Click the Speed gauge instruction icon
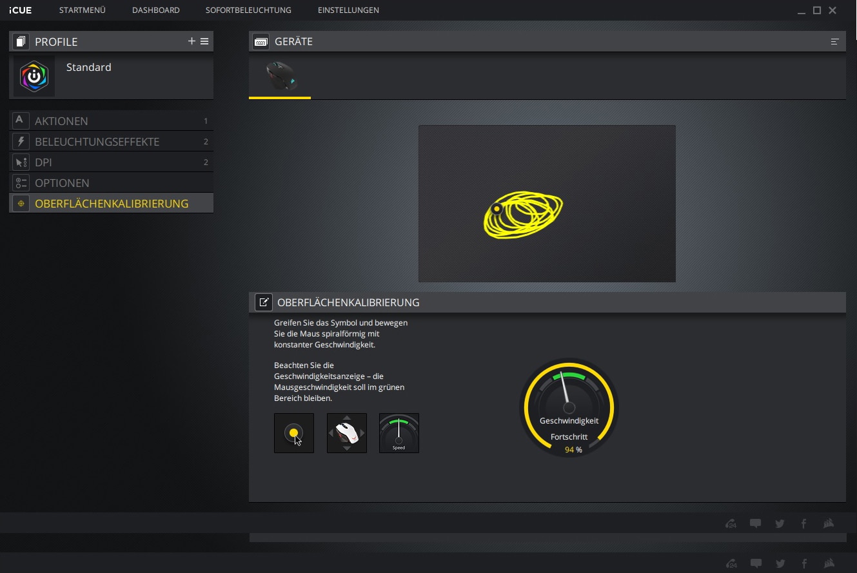Viewport: 857px width, 573px height. (399, 433)
